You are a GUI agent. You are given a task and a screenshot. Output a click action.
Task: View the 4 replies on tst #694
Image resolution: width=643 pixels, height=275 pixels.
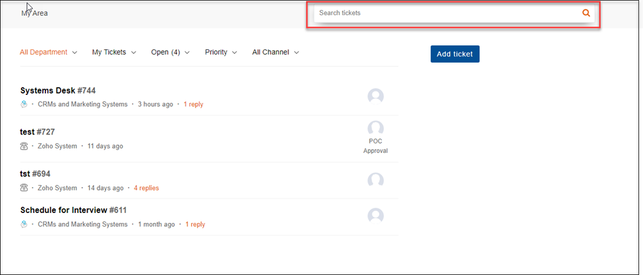tap(146, 188)
